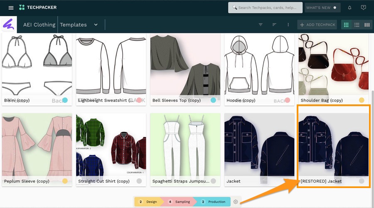Select the Design stage tab

pos(148,202)
